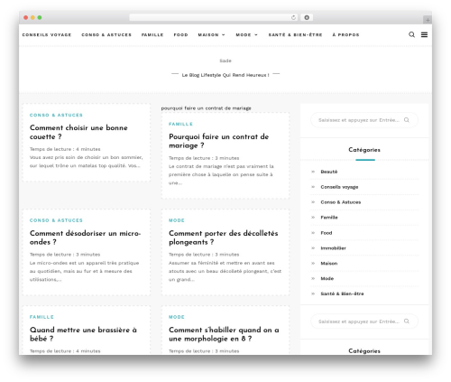Open Food navigation item
451x382 pixels.
coord(180,35)
